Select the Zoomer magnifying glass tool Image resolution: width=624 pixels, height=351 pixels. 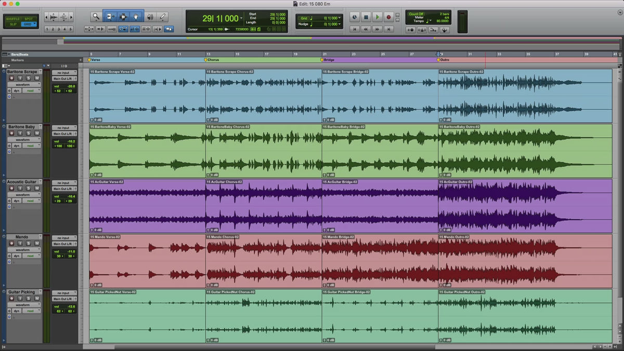(x=96, y=17)
